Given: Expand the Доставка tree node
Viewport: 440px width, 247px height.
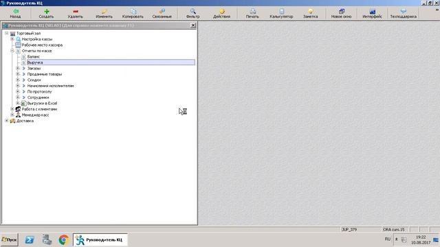Looking at the screenshot, I should pos(7,121).
